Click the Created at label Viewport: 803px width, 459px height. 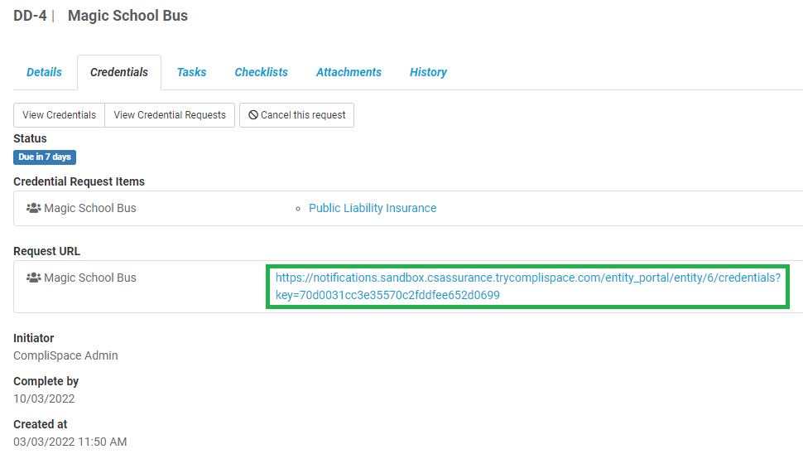point(40,424)
